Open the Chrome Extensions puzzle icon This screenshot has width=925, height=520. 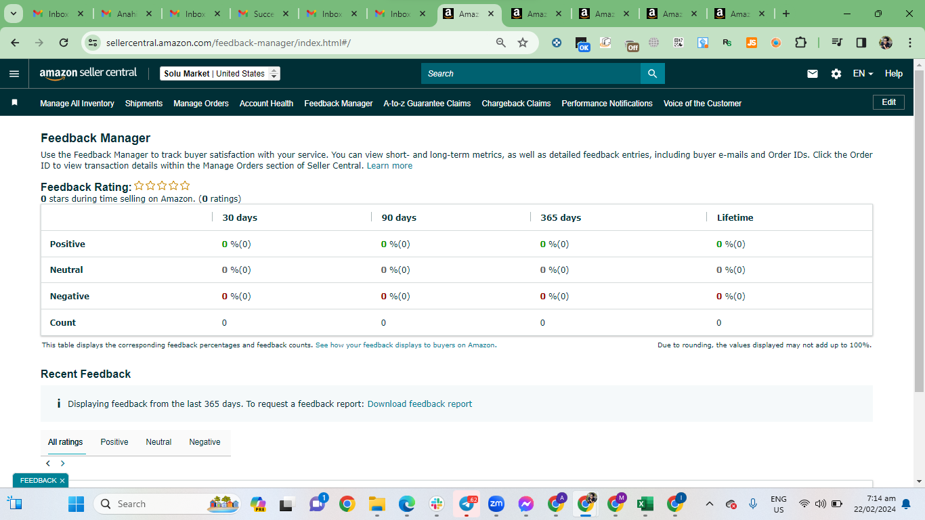[x=800, y=43]
